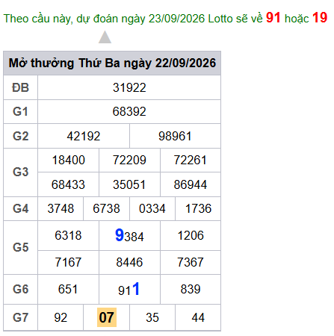Image resolution: width=334 pixels, height=336 pixels.
Task: Select the G7 number 44
Action: tap(198, 317)
